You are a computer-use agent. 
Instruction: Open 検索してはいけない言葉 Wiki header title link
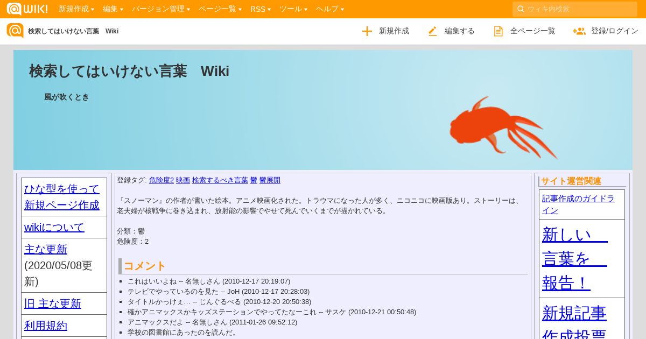pyautogui.click(x=73, y=31)
